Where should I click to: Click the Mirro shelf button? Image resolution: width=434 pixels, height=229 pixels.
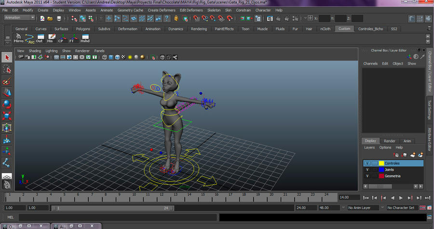[x=18, y=38]
